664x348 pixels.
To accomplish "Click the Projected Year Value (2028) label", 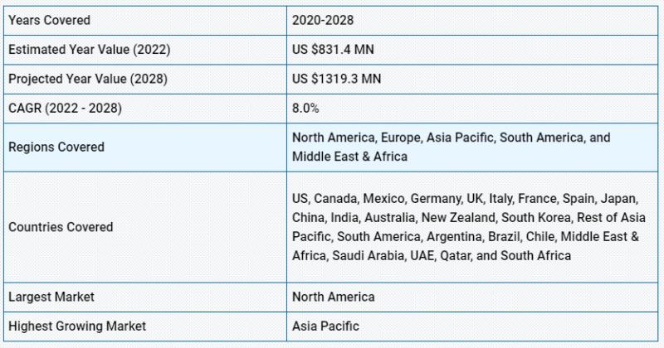I will (88, 79).
